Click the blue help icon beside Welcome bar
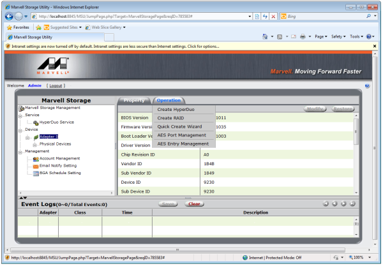The width and height of the screenshot is (383, 266). pos(367,86)
